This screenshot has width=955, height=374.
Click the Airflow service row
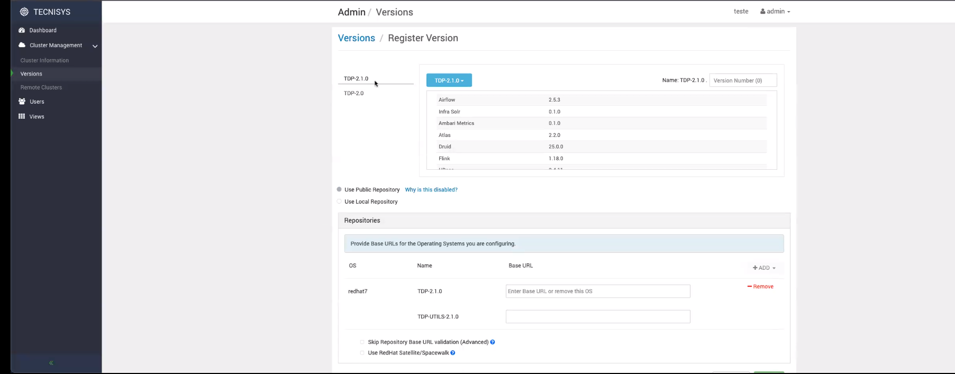tap(601, 99)
